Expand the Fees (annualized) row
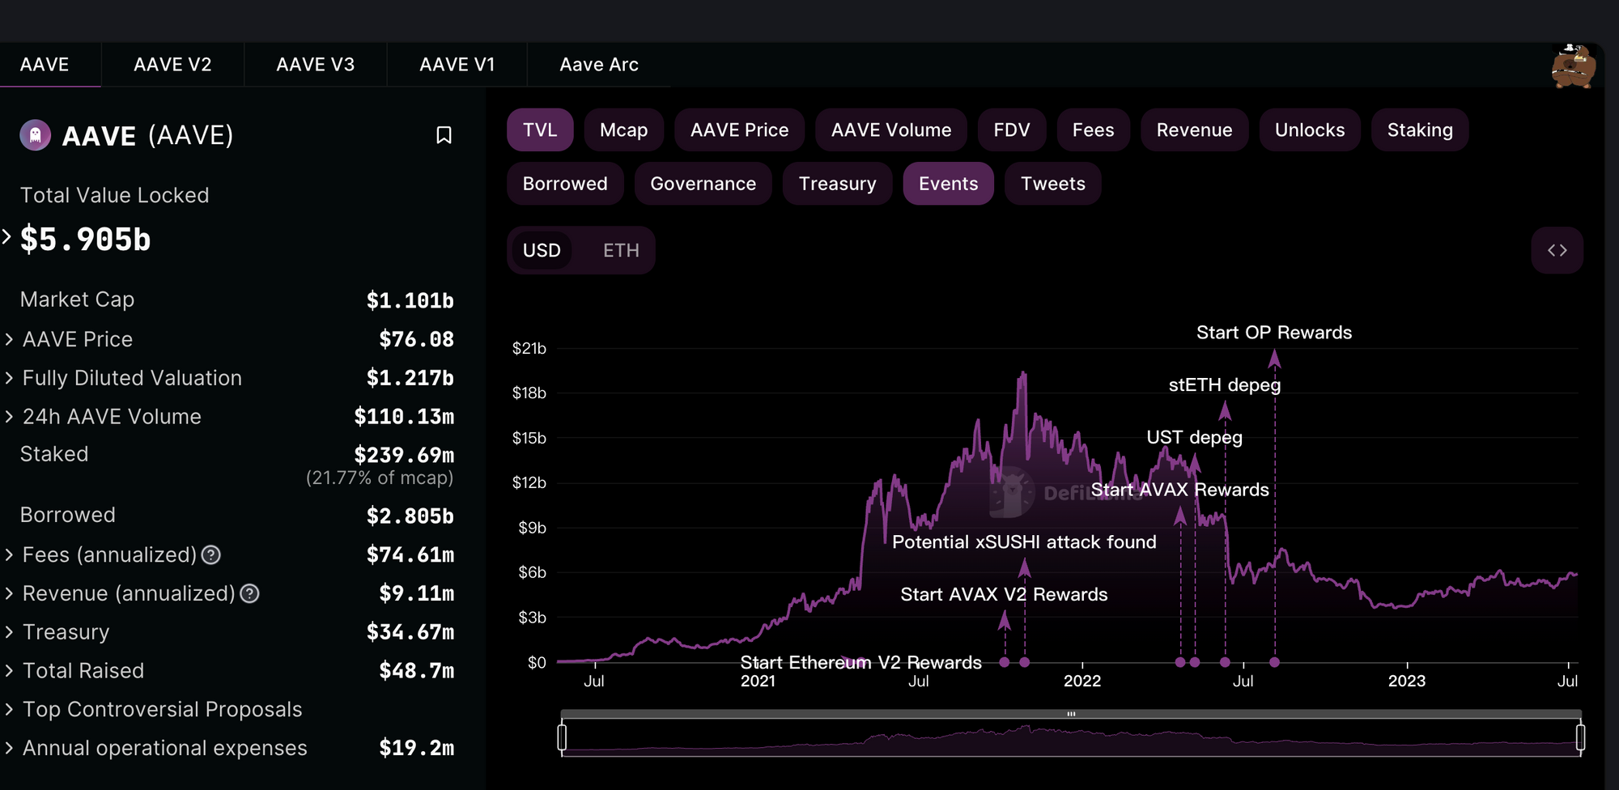 coord(9,554)
